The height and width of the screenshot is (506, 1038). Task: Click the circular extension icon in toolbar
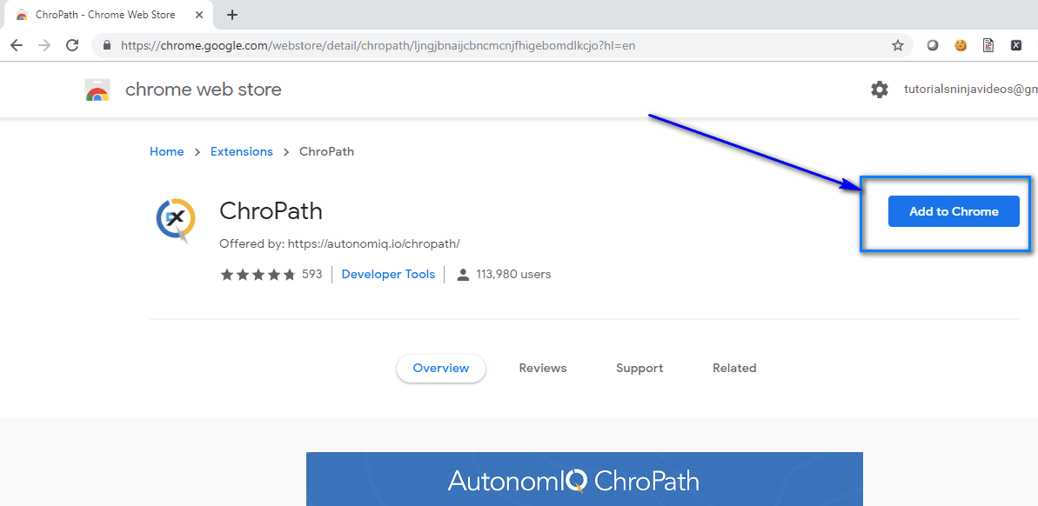932,44
